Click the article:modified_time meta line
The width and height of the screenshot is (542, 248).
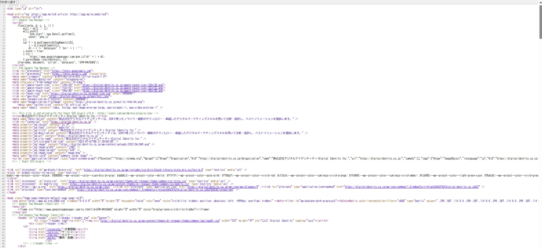pos(65,142)
